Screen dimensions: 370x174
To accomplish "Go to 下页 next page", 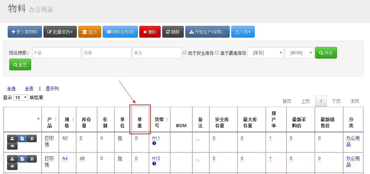I will (336, 101).
